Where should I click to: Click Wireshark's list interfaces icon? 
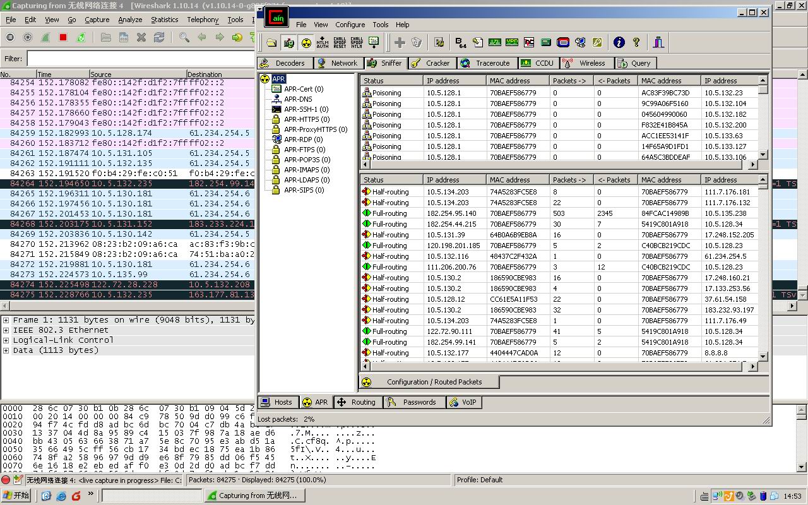tap(10, 38)
